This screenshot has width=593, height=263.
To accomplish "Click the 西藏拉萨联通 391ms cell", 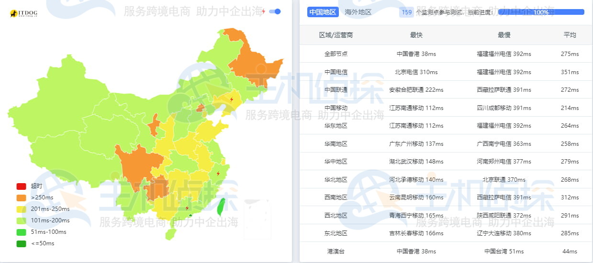I will (x=504, y=90).
